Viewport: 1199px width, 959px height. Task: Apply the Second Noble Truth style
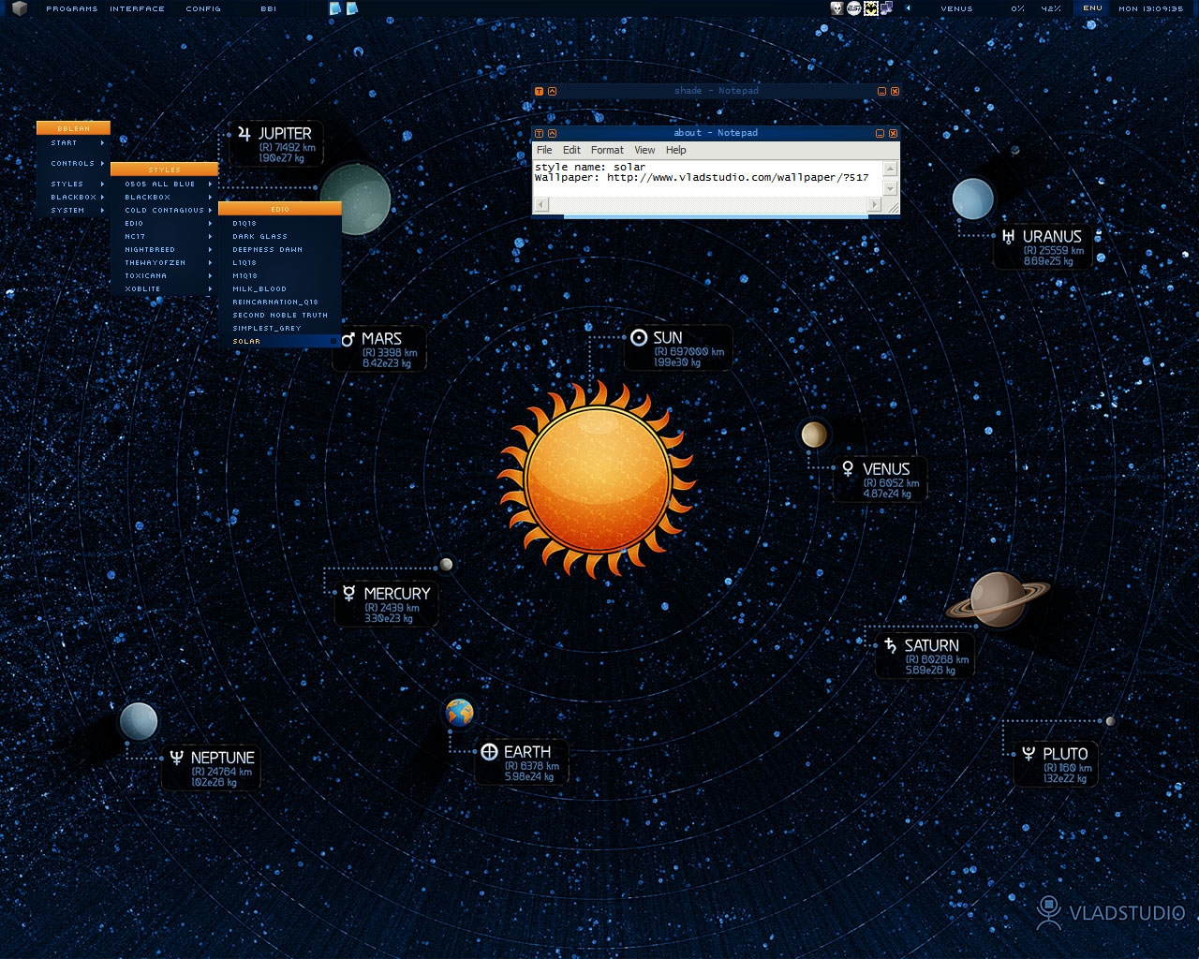pyautogui.click(x=280, y=316)
